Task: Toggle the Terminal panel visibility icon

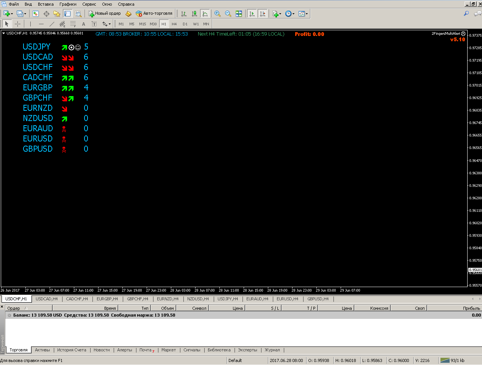Action: tap(67, 14)
